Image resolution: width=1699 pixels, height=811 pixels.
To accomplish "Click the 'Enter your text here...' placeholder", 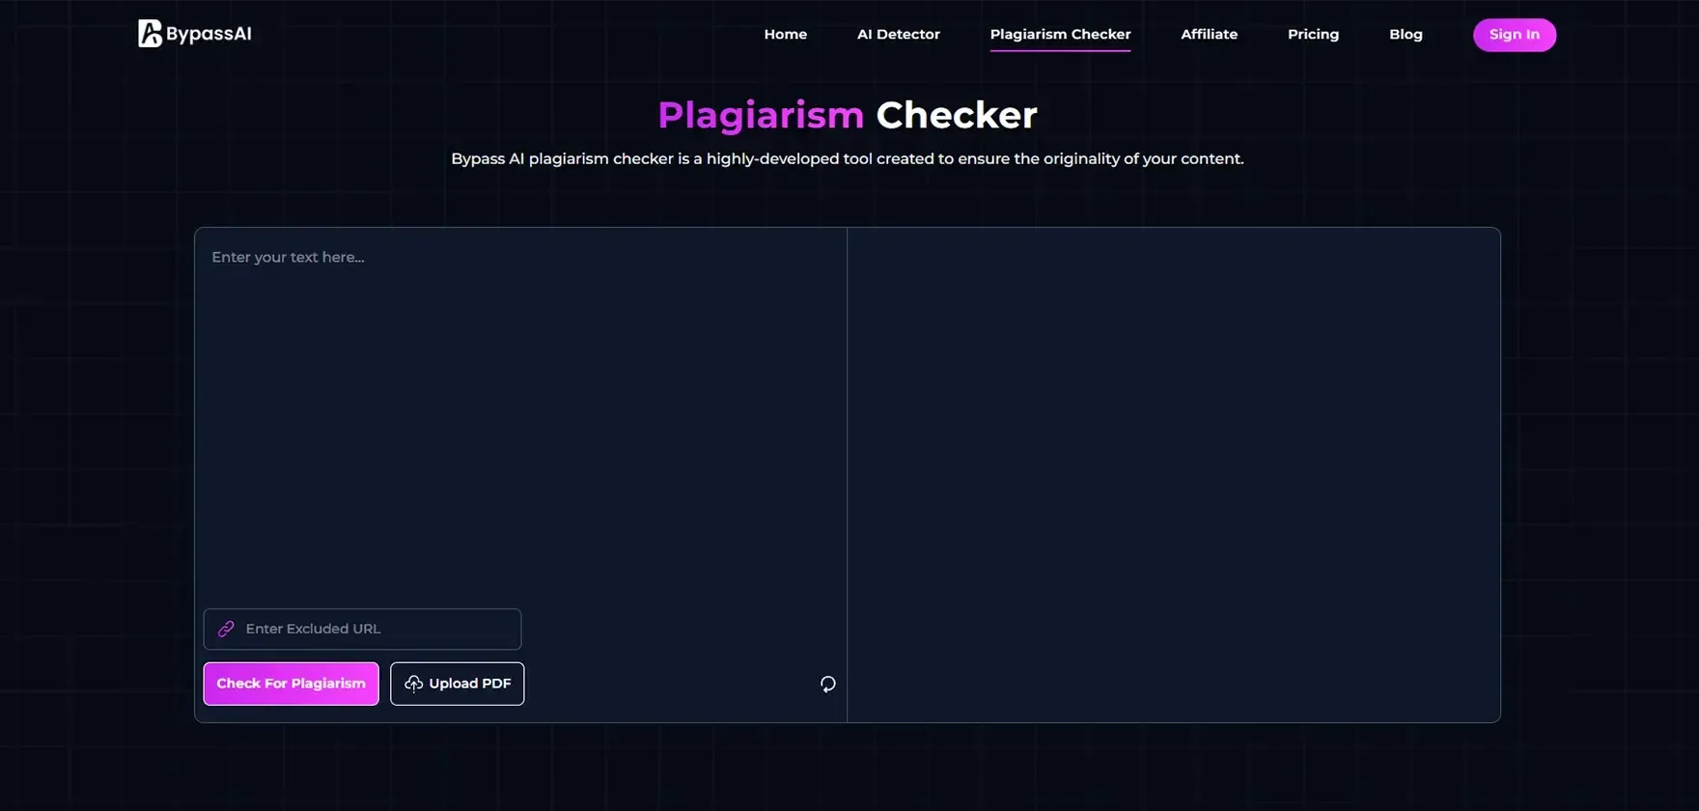I will pyautogui.click(x=288, y=257).
